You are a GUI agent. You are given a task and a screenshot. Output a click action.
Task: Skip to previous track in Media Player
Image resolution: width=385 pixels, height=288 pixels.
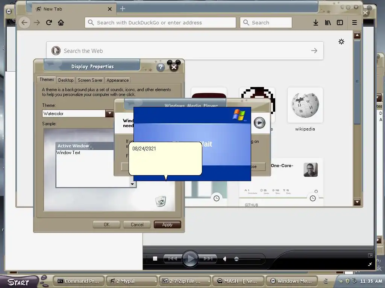pyautogui.click(x=172, y=259)
